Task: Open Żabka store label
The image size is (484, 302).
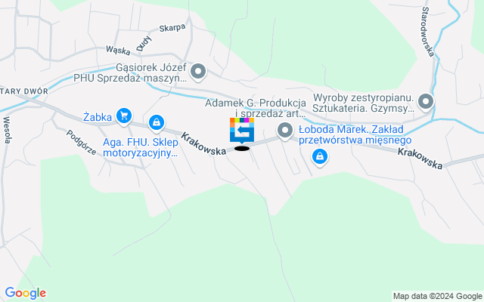Action: tap(98, 117)
